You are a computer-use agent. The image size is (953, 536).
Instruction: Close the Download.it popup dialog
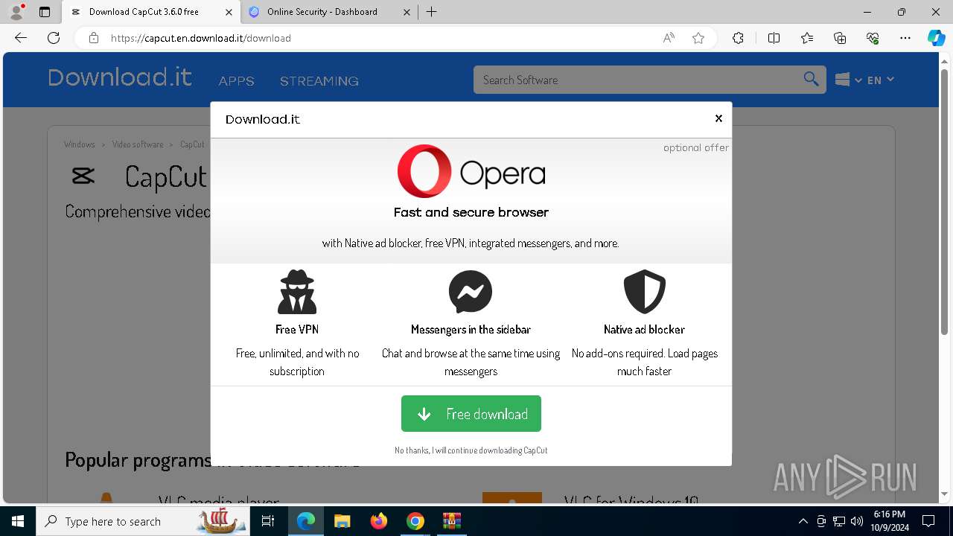[718, 118]
